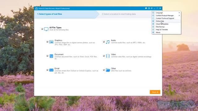Click the Audio label text
Image resolution: width=198 pixels, height=111 pixels.
113,40
